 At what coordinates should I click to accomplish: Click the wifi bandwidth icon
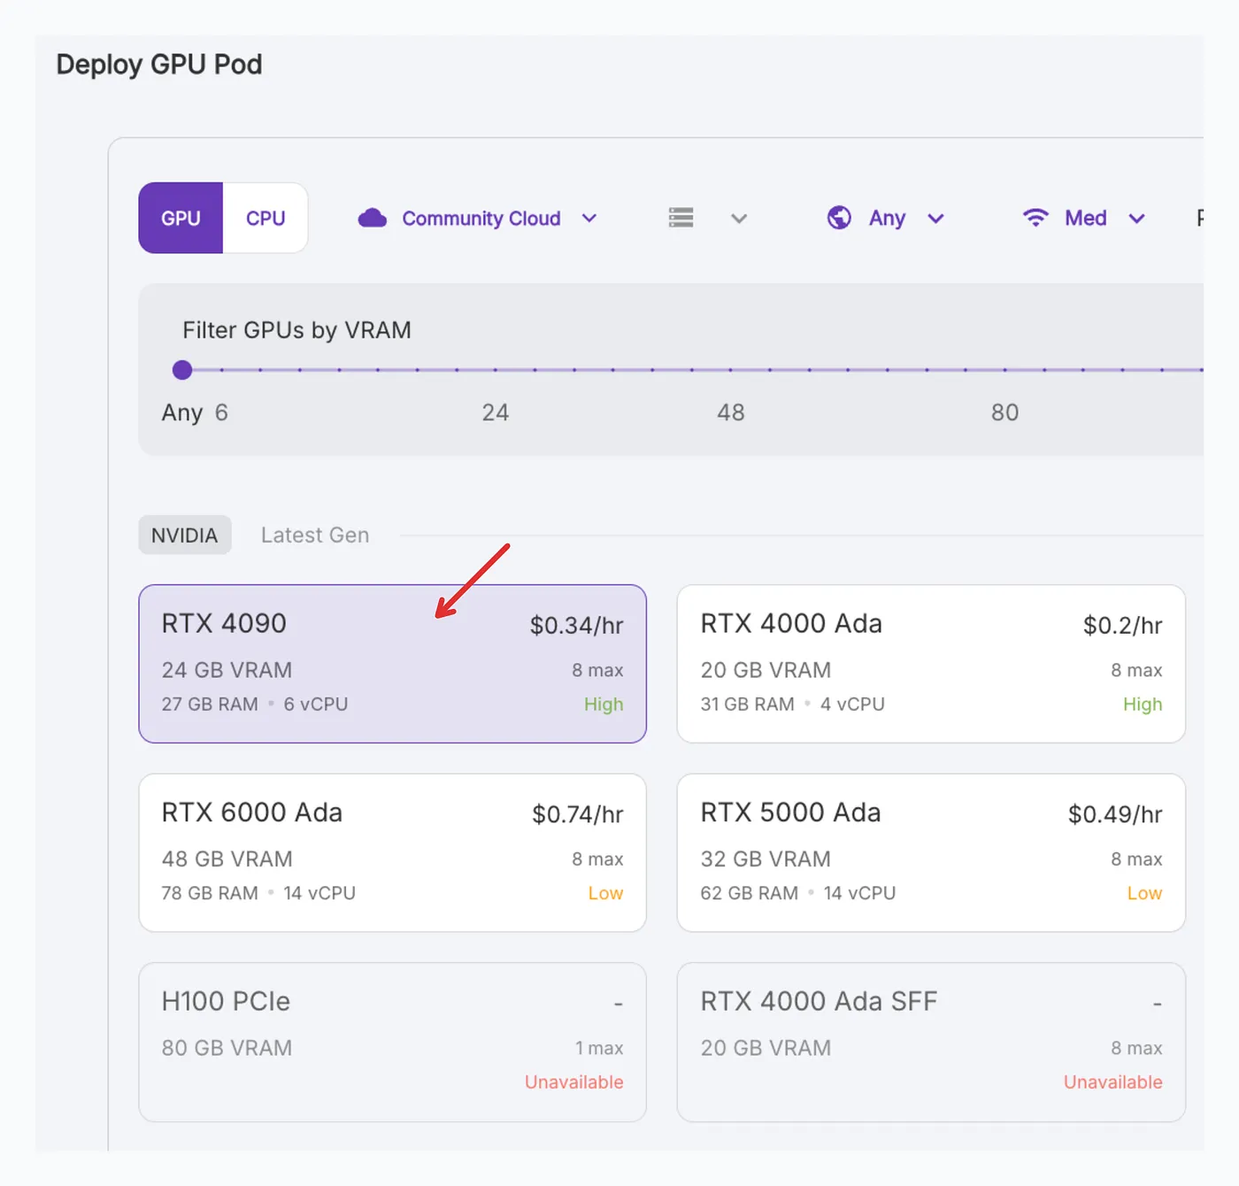tap(1035, 218)
